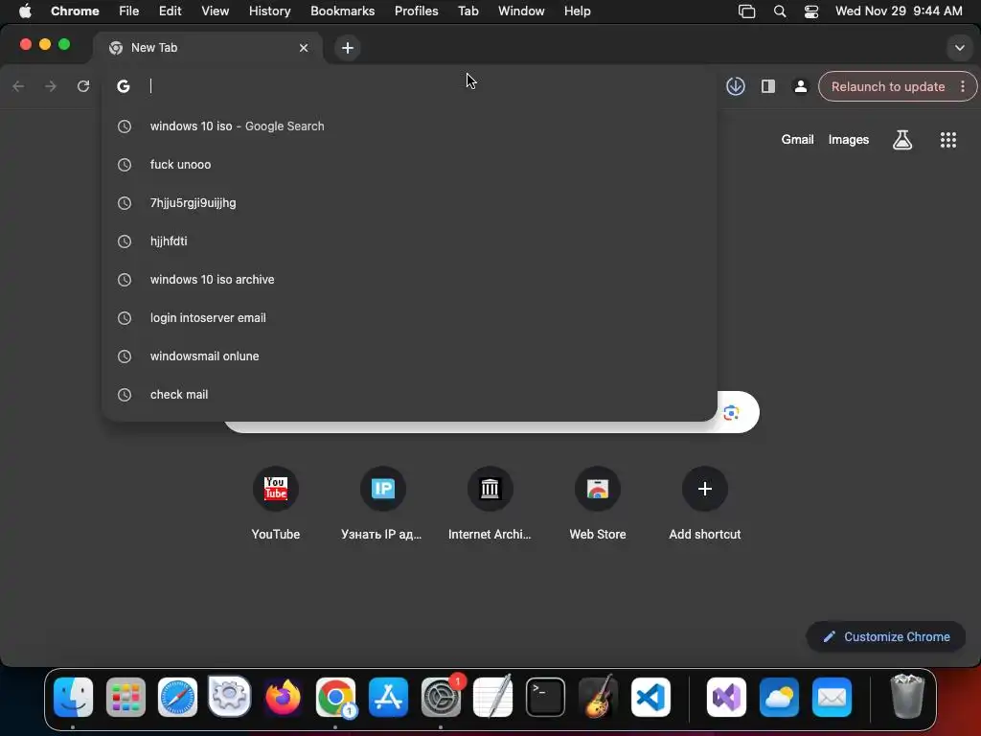This screenshot has width=981, height=736.
Task: Open the Узнать IP shortcut
Action: [x=382, y=503]
